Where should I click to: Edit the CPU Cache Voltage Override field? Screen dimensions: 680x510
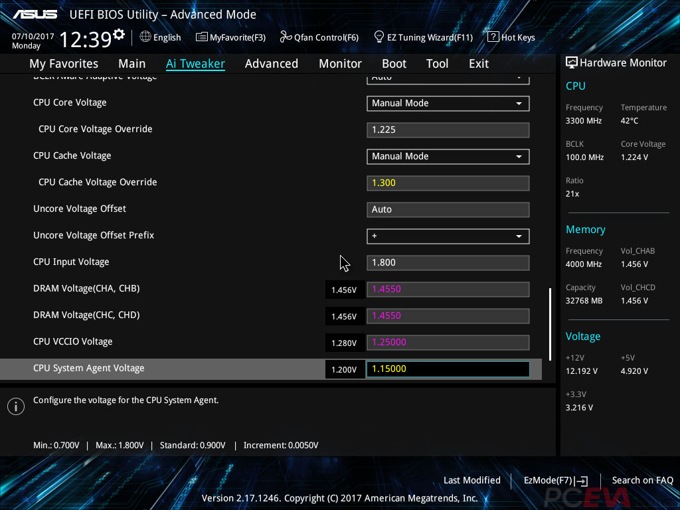448,183
